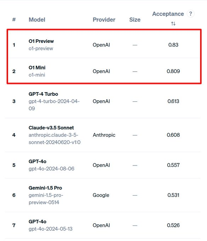Screen dimensions: 207x241
Task: Click the Google provider cell
Action: [x=101, y=195]
